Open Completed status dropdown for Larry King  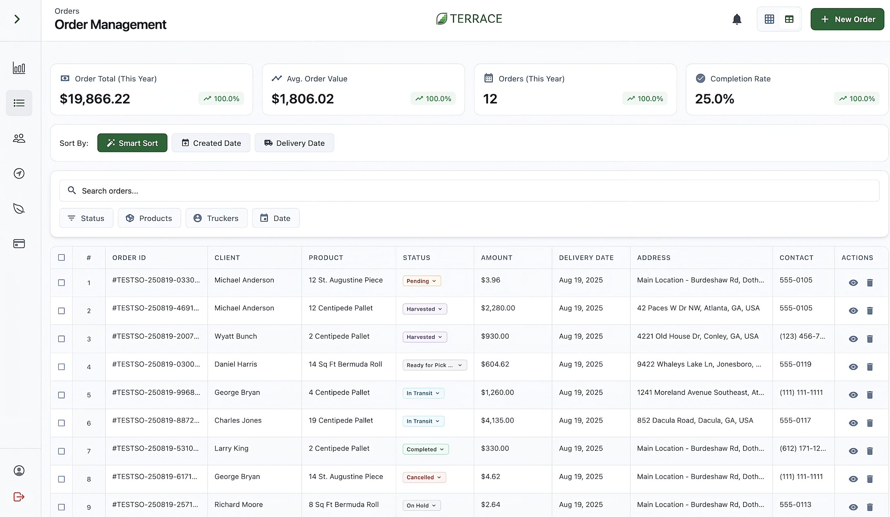[x=425, y=449]
